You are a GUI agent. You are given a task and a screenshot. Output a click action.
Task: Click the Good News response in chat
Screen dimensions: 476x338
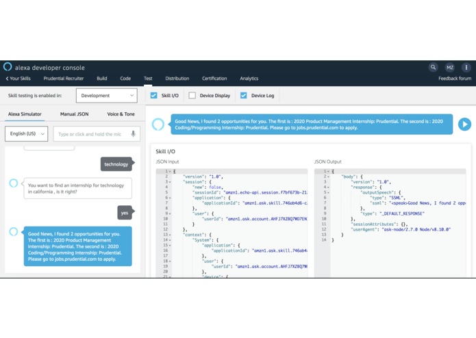tap(77, 246)
